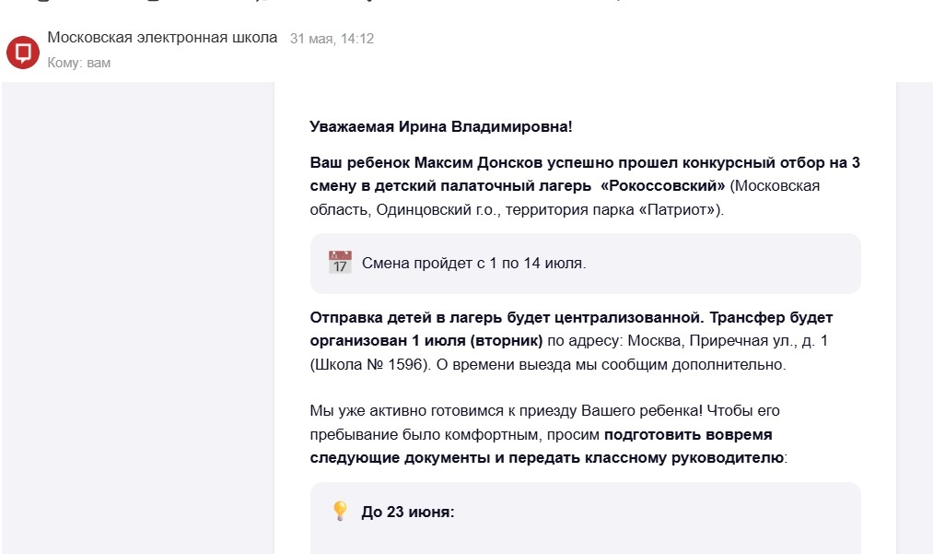The width and height of the screenshot is (933, 554).
Task: Open the «вам» recipient details
Action: pyautogui.click(x=98, y=63)
